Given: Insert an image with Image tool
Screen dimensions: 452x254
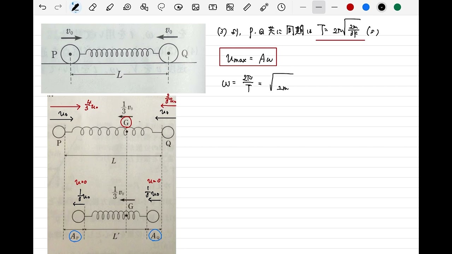Looking at the screenshot, I should pyautogui.click(x=196, y=7).
